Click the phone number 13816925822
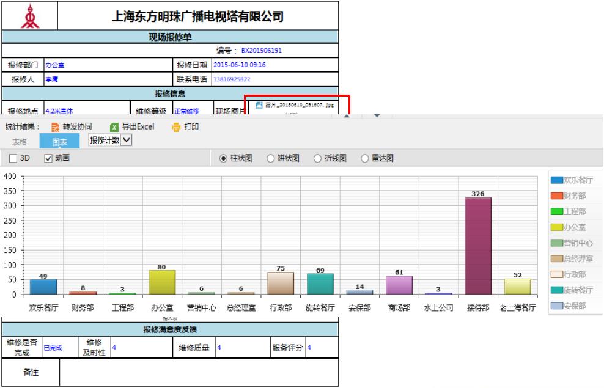The width and height of the screenshot is (604, 388). pos(232,79)
